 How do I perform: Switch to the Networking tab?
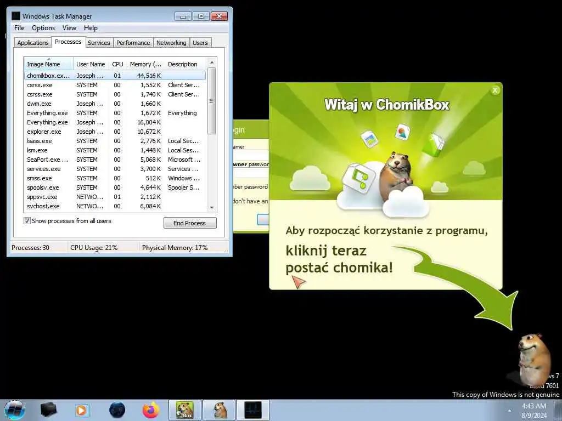point(171,43)
